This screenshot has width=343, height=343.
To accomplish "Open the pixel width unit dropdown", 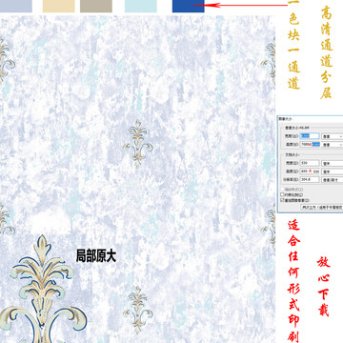I will [x=333, y=136].
